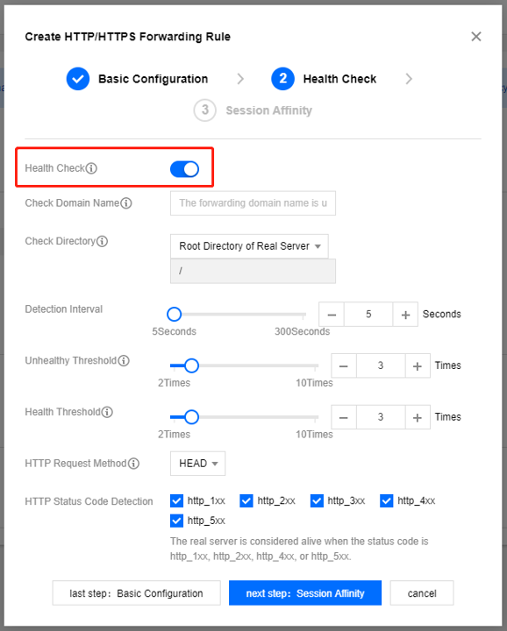This screenshot has height=631, width=507.
Task: Click the info icon beside Check Domain Name
Action: click(x=126, y=203)
